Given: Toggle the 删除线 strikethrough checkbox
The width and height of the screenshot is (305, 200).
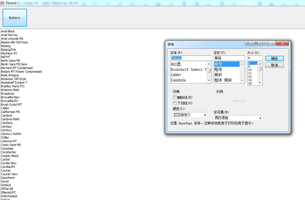Looking at the screenshot, I should (175, 97).
